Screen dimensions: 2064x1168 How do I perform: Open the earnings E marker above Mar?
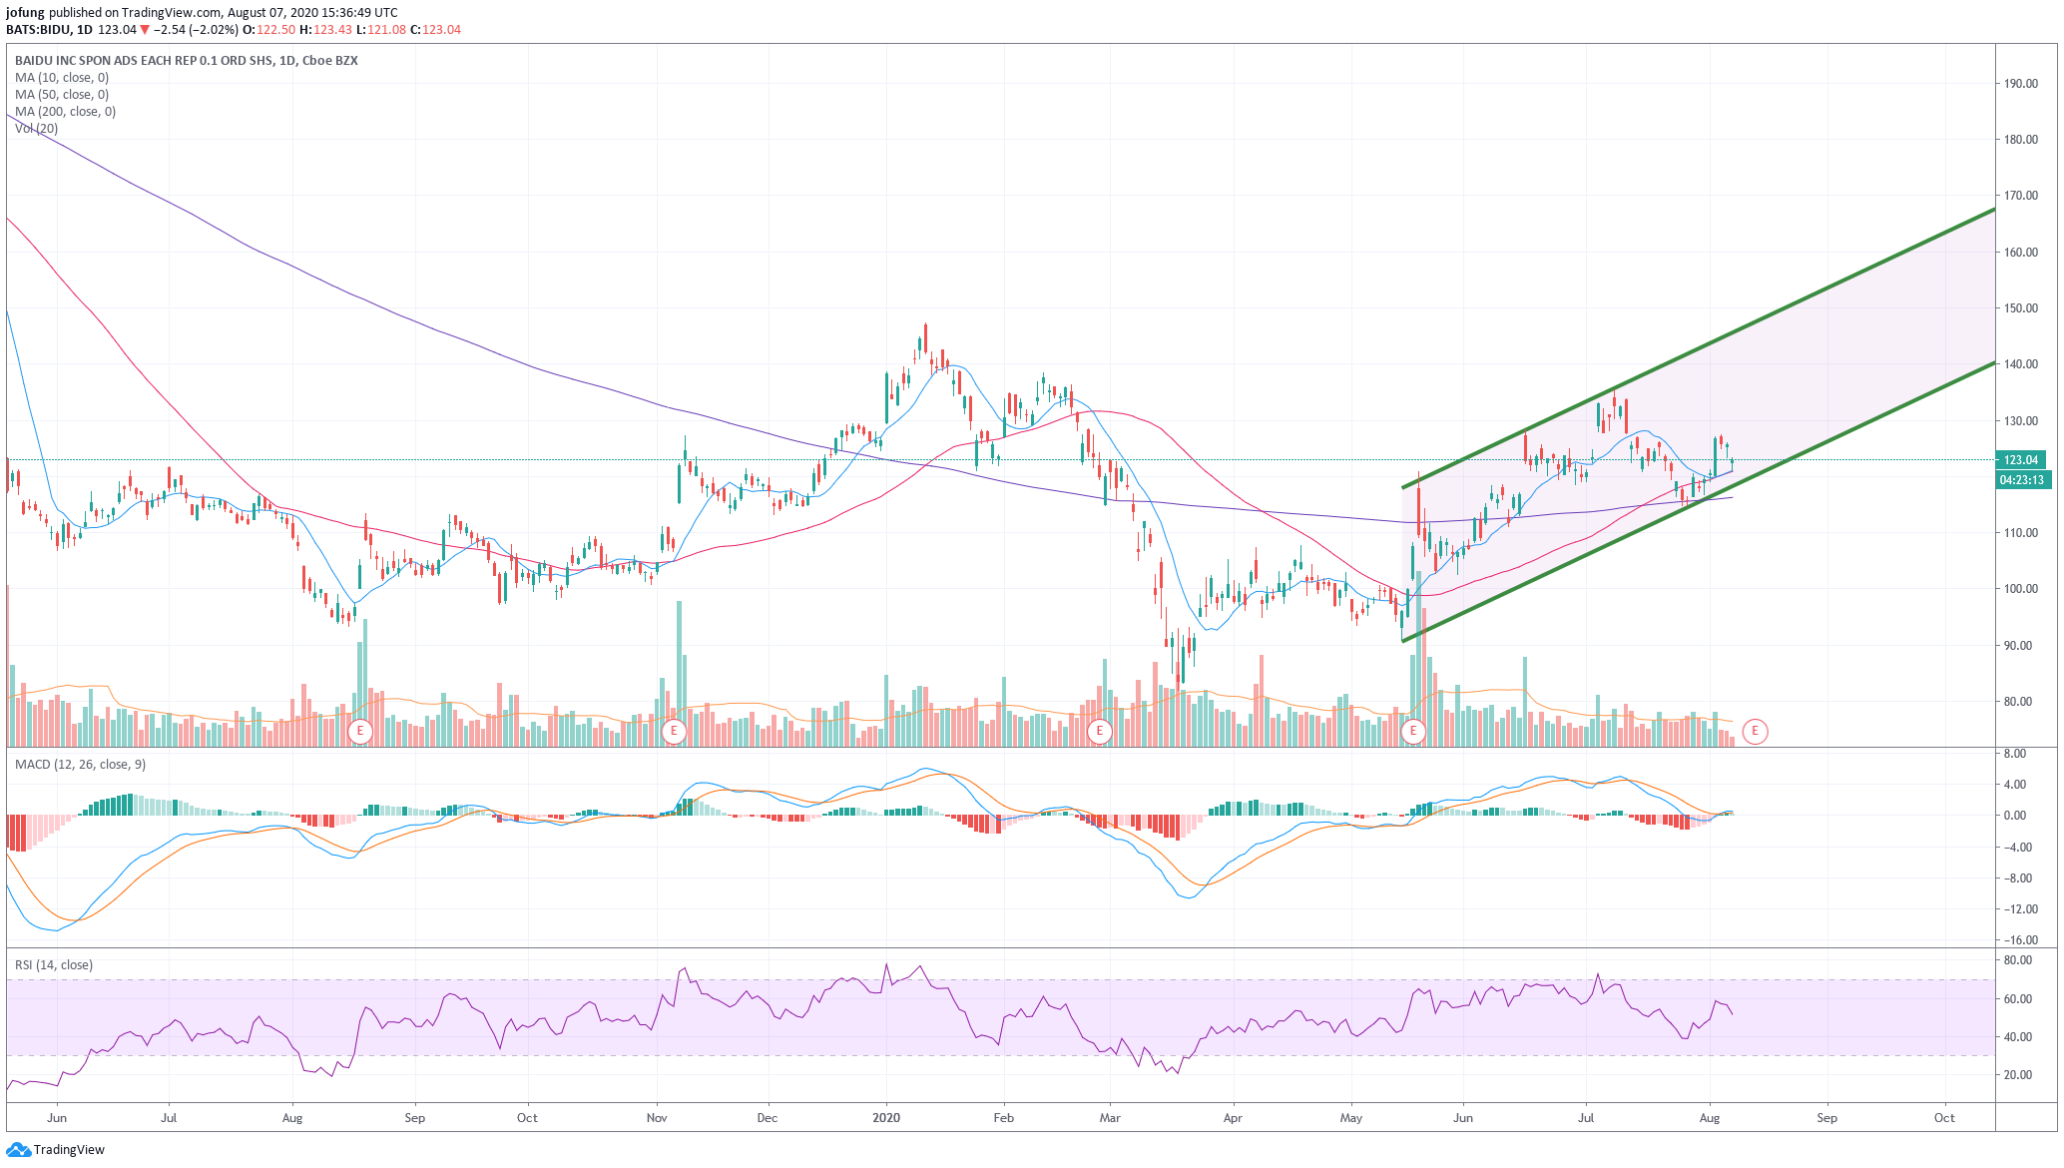click(x=1099, y=732)
